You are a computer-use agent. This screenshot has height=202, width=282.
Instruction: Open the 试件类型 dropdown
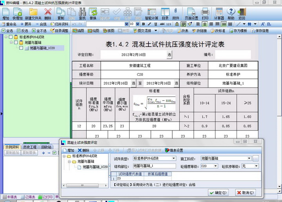174,158
